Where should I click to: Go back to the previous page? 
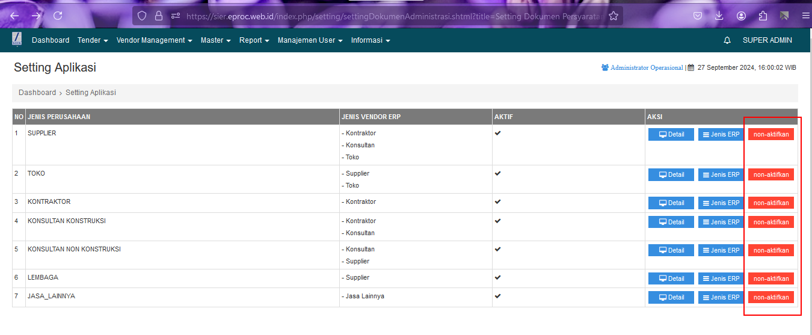[x=14, y=16]
